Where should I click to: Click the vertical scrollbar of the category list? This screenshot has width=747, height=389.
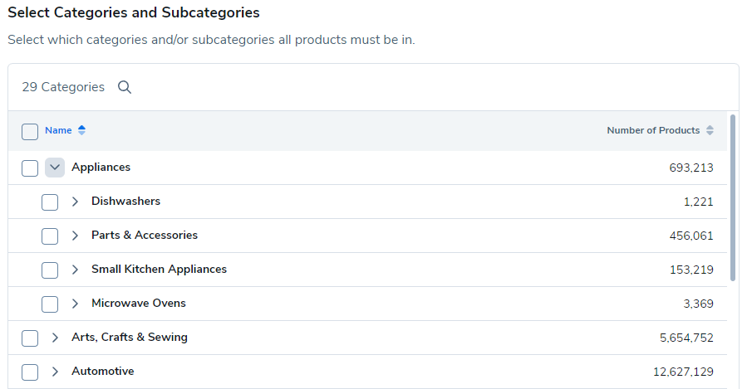click(x=732, y=199)
